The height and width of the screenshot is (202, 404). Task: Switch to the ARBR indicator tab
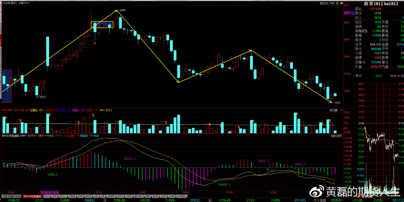[x=111, y=196]
